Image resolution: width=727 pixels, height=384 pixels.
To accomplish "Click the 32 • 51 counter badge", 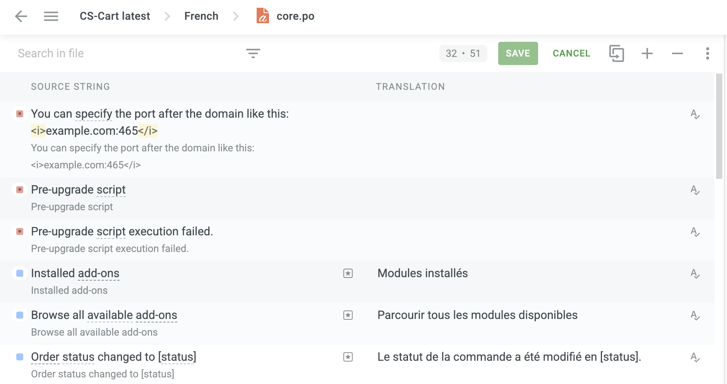I will click(x=463, y=53).
